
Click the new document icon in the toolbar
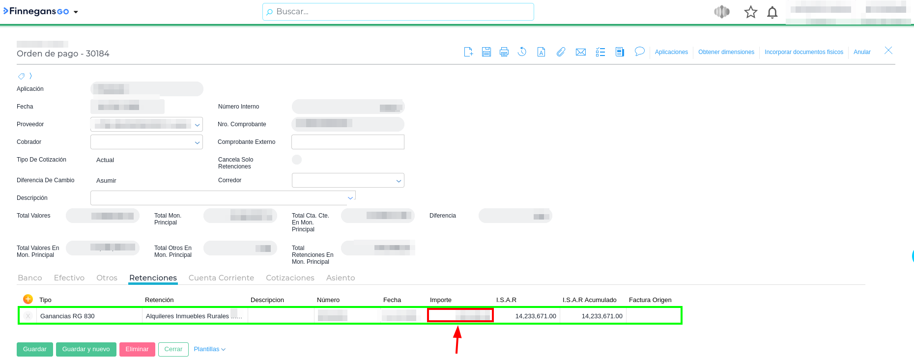468,52
